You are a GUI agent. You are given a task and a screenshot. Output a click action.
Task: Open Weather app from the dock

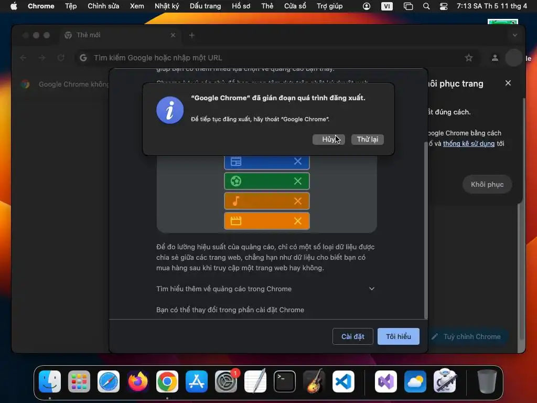[415, 381]
